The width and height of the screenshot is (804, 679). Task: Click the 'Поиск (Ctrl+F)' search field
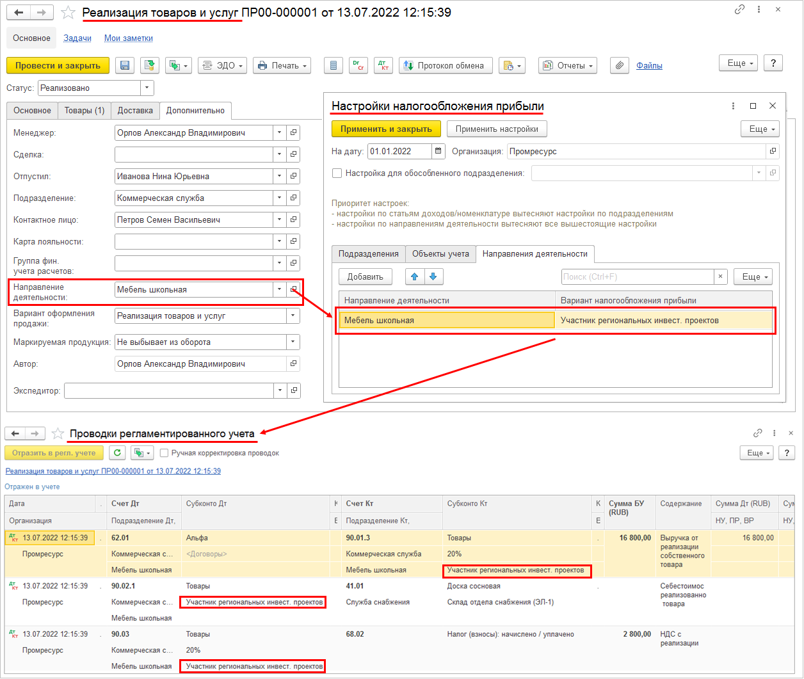tap(637, 276)
